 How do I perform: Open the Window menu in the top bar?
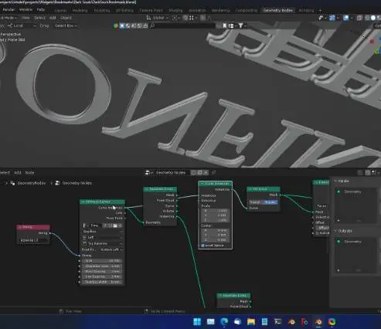[x=26, y=10]
